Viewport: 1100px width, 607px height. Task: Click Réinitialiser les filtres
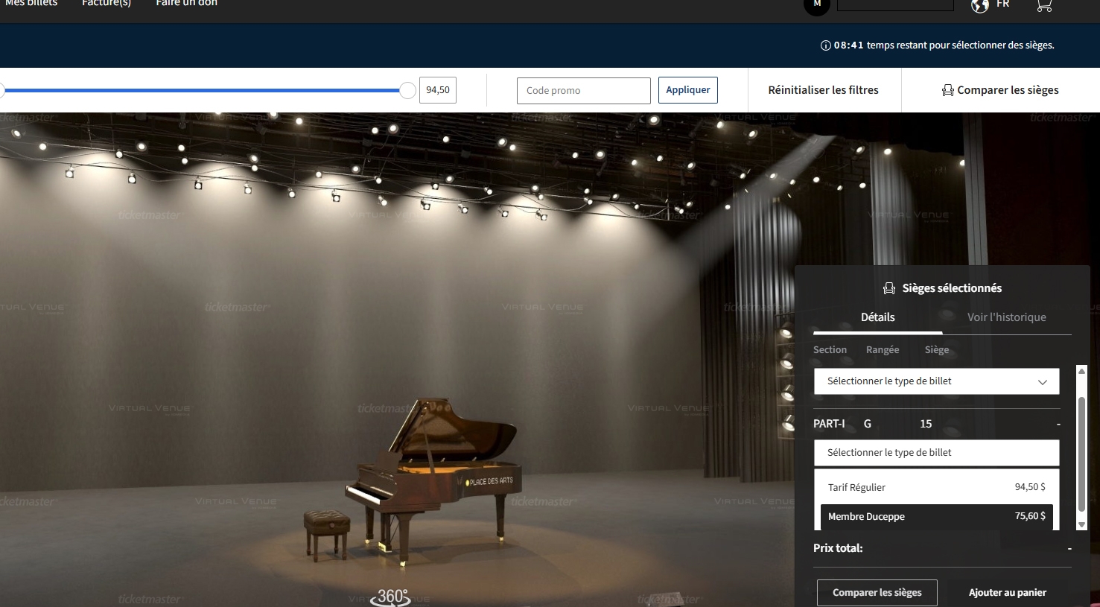tap(823, 90)
